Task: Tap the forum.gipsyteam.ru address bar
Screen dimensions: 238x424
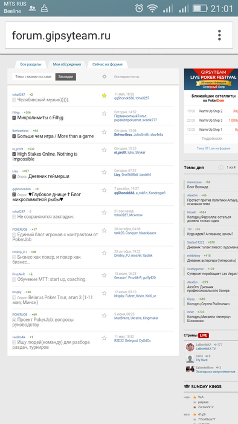Action: [119, 35]
